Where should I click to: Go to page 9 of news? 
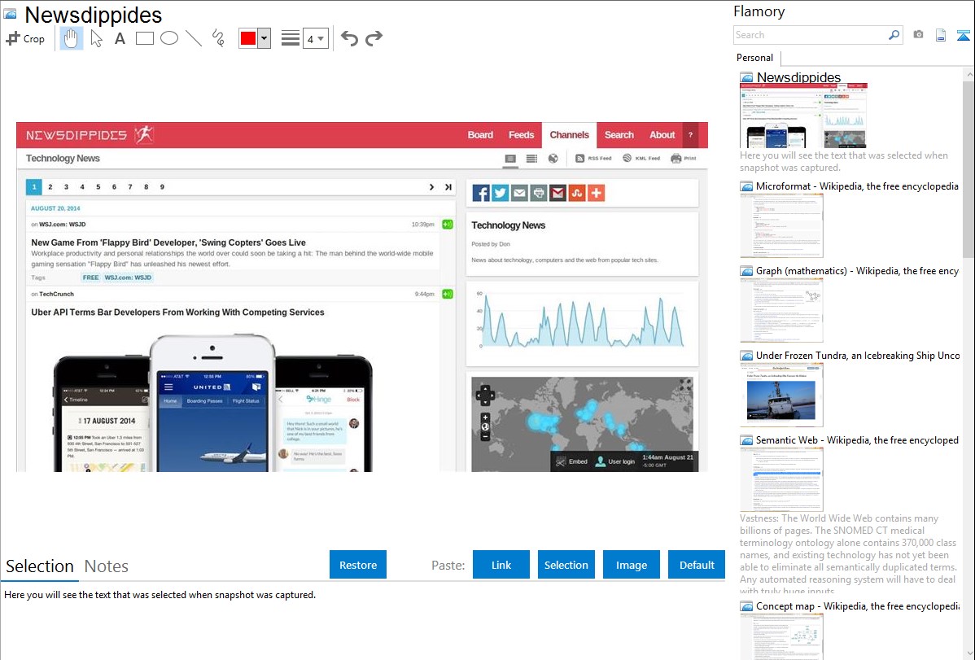click(x=162, y=186)
